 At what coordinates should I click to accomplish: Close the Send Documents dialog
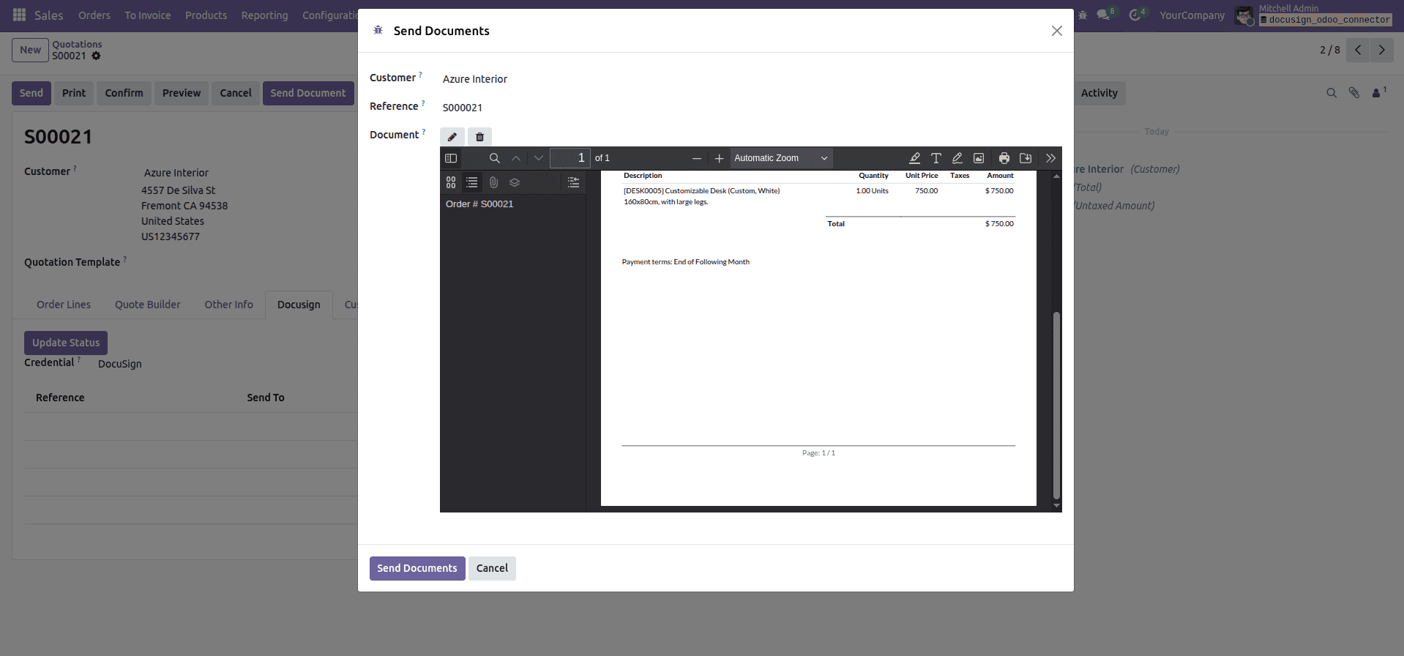click(1057, 31)
